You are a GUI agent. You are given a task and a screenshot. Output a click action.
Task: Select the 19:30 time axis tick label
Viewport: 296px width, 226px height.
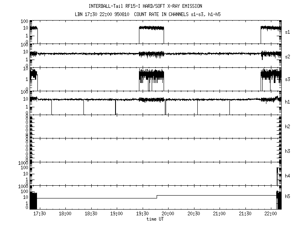[x=142, y=214]
